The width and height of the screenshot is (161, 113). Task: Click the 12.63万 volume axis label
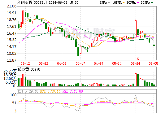coord(10,79)
